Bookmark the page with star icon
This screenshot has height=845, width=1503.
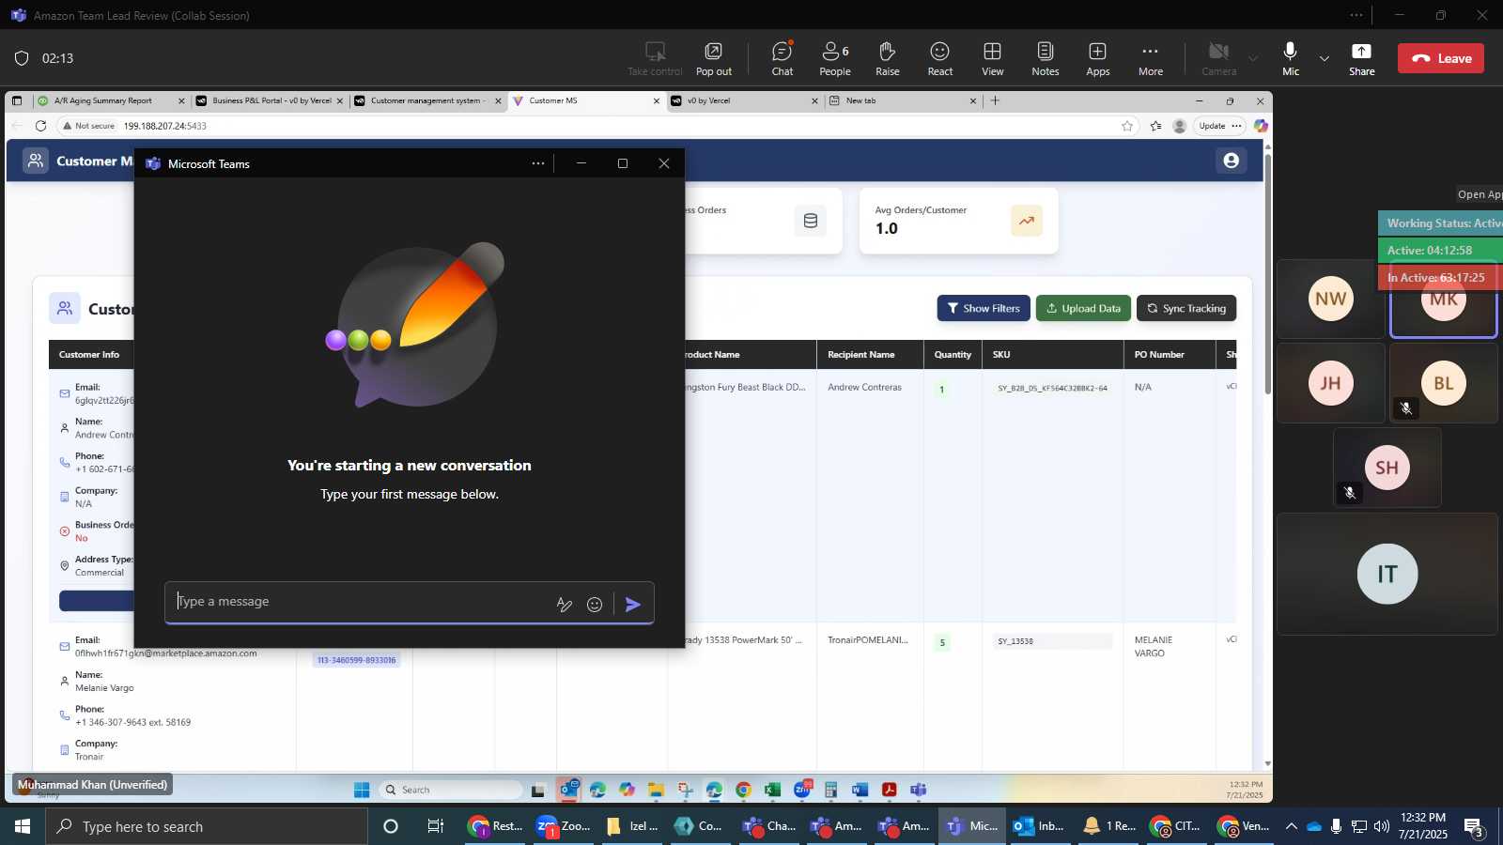click(x=1126, y=126)
